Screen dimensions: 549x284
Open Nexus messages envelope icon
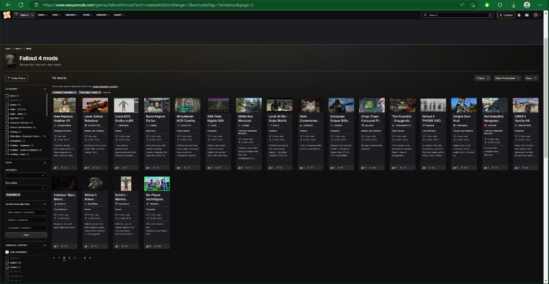point(526,15)
